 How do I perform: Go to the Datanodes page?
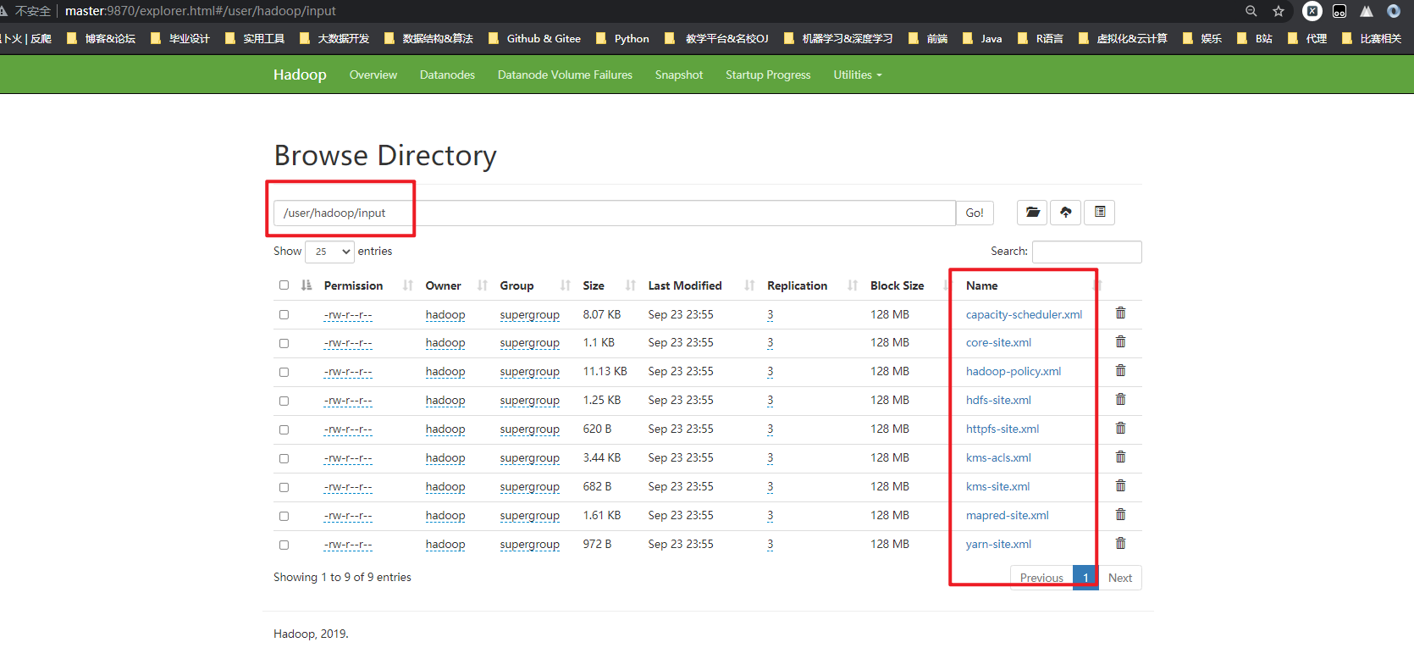coord(447,75)
